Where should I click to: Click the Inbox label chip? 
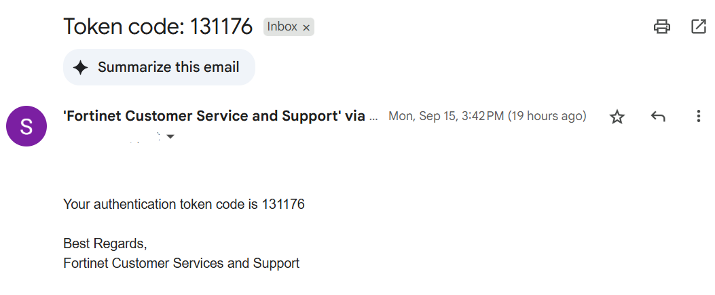click(x=282, y=27)
